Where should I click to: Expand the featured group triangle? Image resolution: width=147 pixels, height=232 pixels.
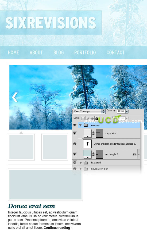[81, 163]
